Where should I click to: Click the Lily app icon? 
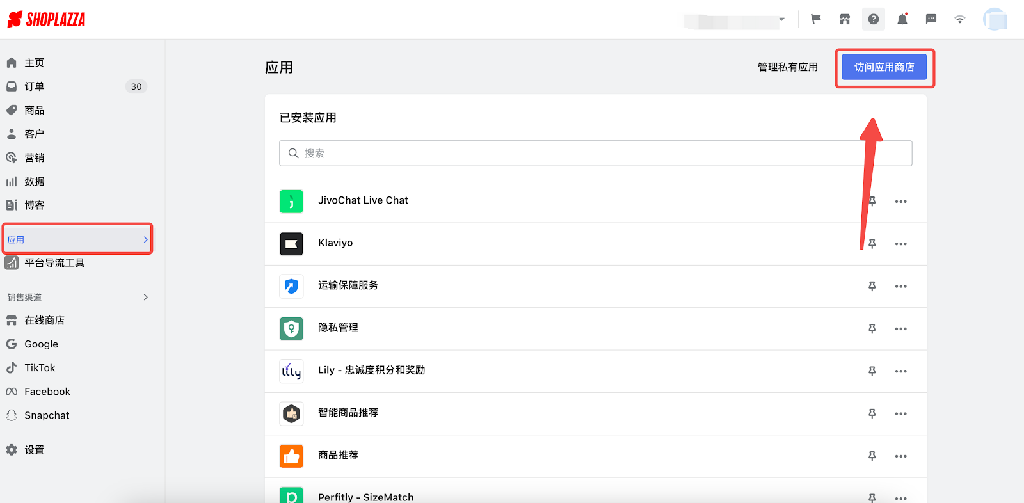click(x=291, y=371)
